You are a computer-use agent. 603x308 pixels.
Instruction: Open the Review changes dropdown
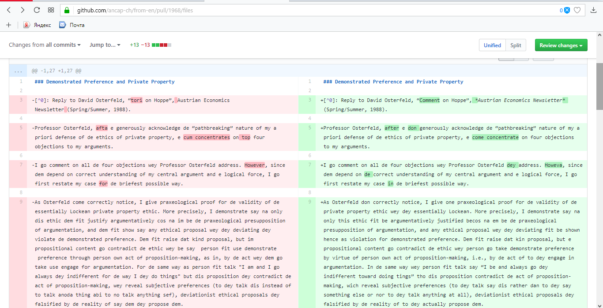(x=561, y=45)
